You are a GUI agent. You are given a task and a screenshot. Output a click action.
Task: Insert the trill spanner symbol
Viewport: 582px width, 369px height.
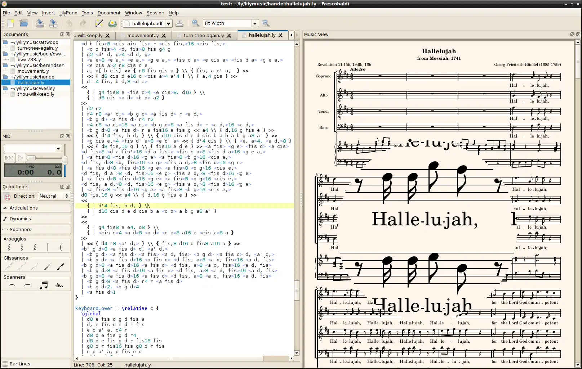(59, 286)
